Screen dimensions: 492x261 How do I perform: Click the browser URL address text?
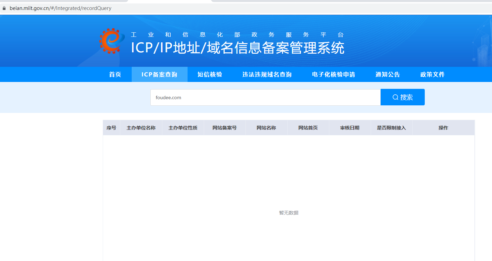(60, 8)
